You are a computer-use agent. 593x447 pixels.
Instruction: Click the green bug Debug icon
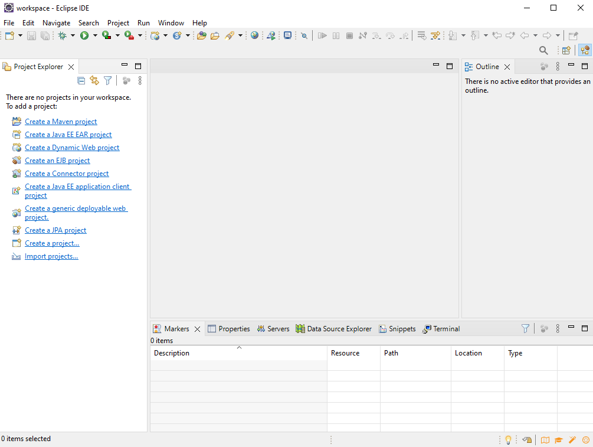pyautogui.click(x=63, y=35)
